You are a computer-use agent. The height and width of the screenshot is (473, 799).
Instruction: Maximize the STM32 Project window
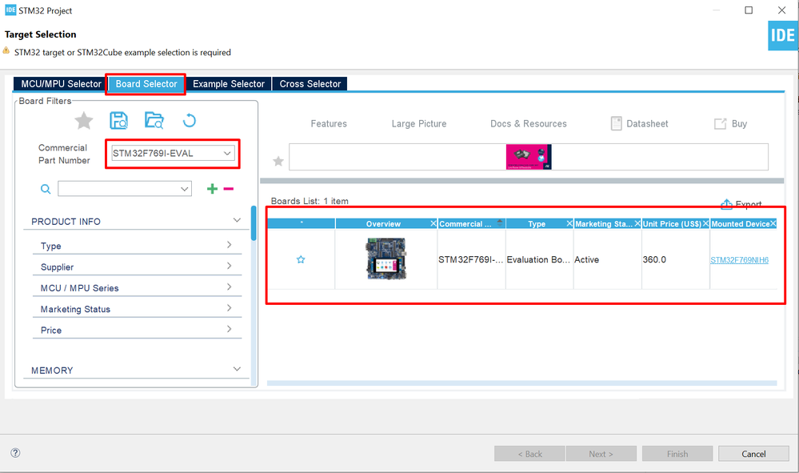[749, 10]
